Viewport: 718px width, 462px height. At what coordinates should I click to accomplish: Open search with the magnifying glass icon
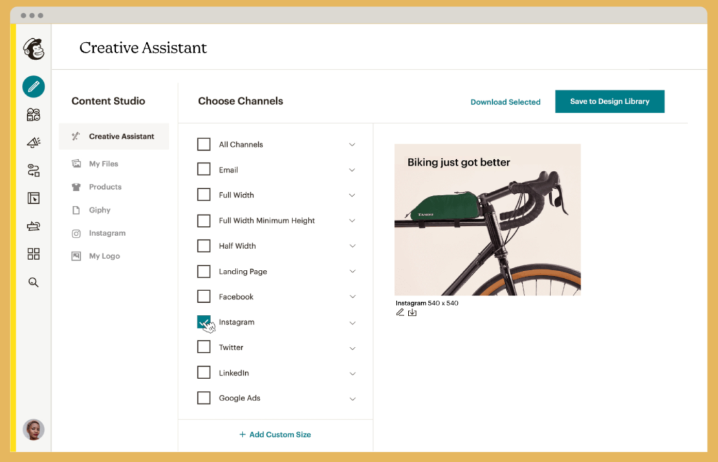(x=33, y=281)
